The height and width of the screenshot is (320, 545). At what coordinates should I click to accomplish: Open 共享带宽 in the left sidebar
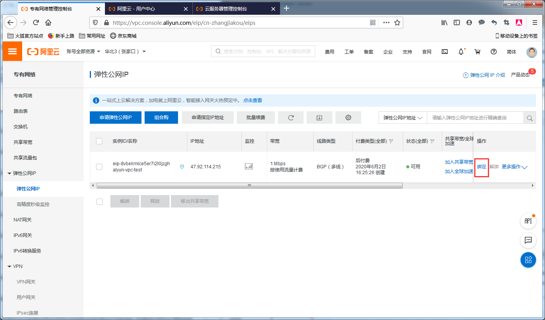[23, 142]
